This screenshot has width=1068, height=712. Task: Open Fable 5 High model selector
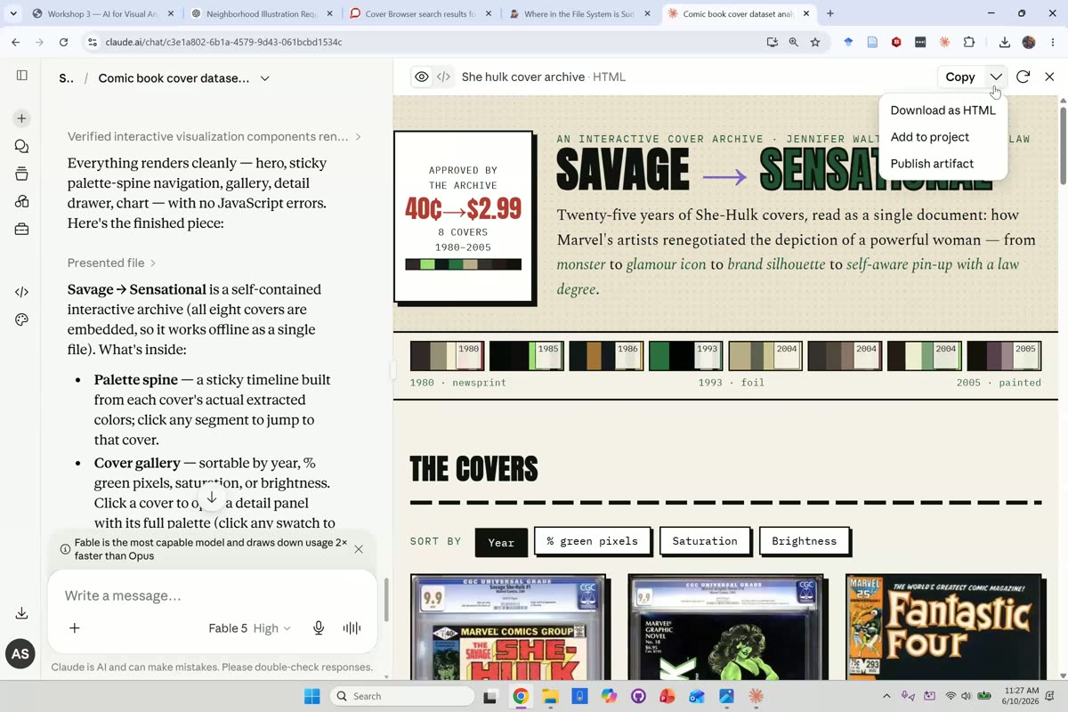249,628
